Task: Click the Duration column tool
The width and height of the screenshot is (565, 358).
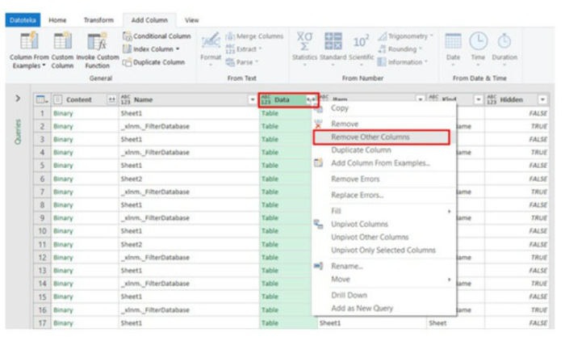Action: click(x=504, y=48)
